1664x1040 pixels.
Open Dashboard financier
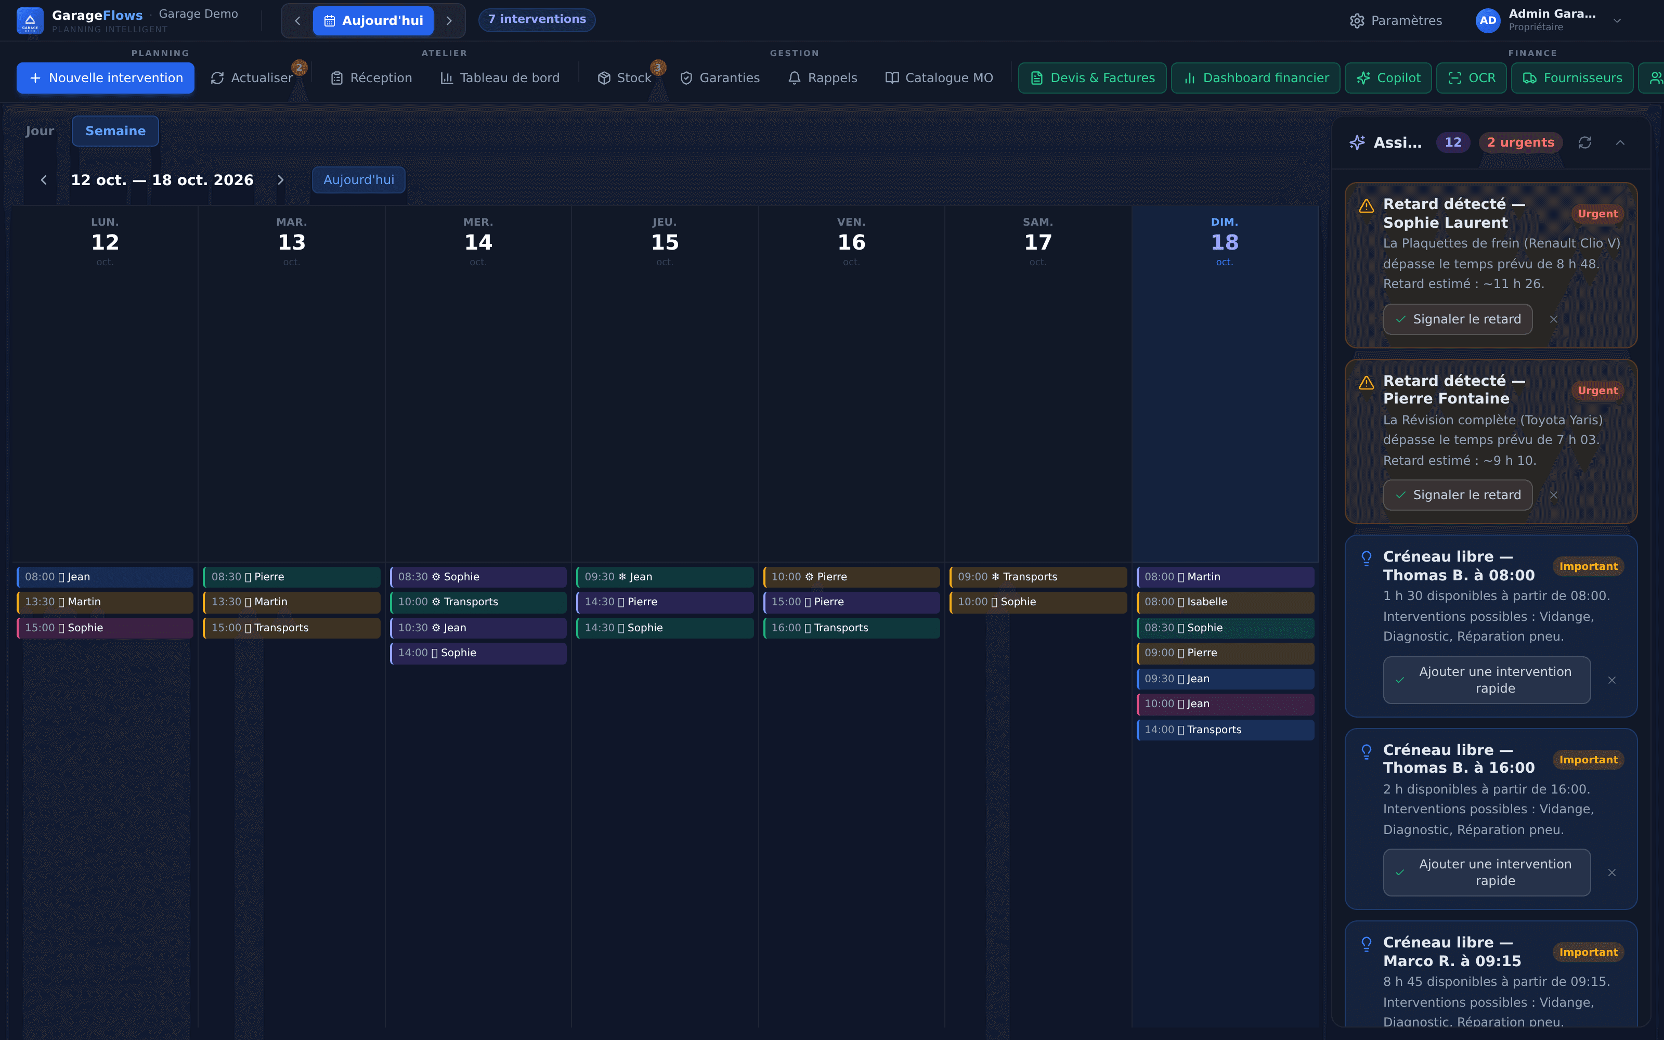(1256, 77)
